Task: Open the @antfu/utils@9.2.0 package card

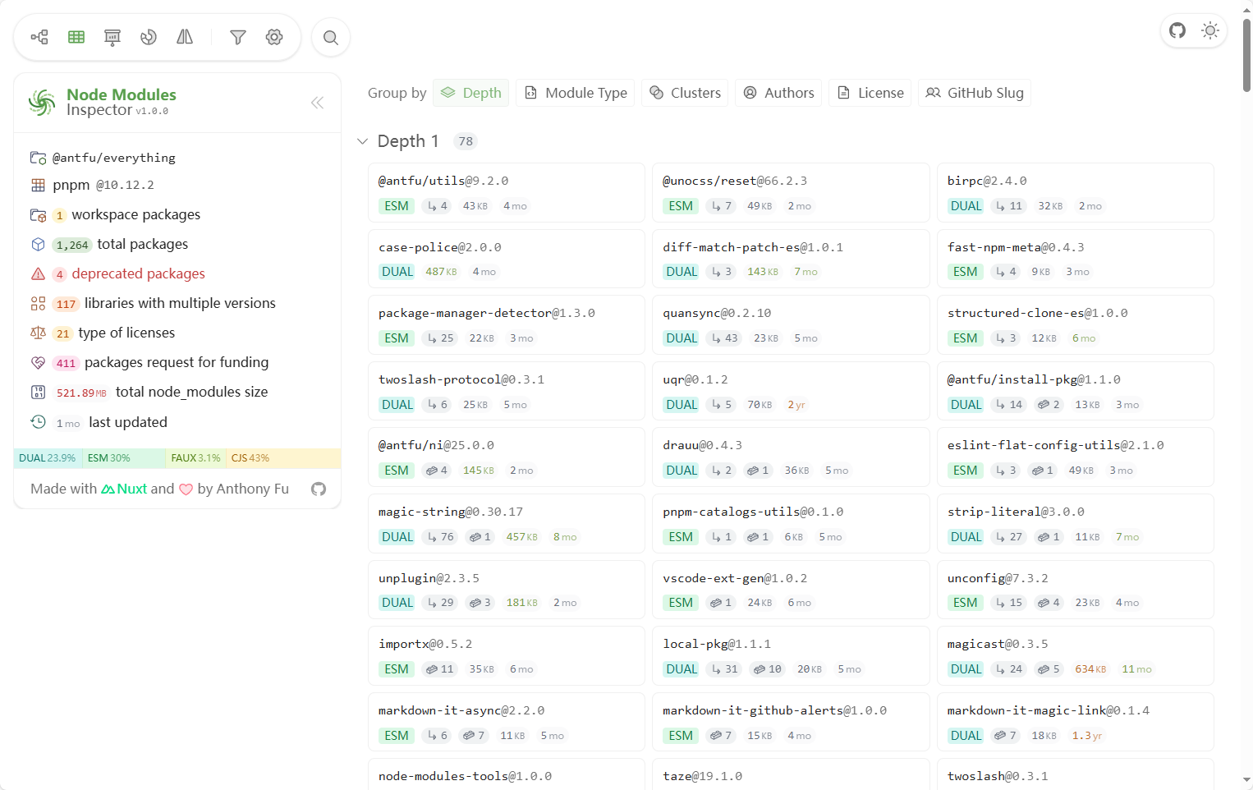Action: pyautogui.click(x=507, y=193)
